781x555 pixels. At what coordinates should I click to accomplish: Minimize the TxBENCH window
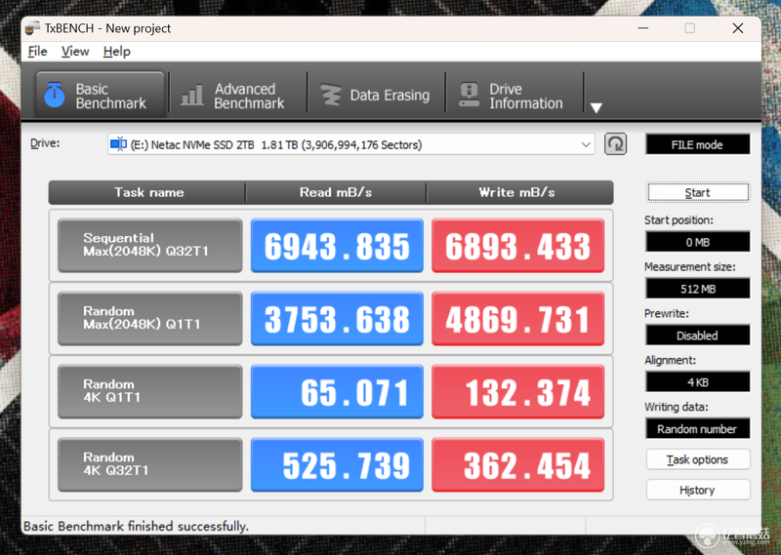[643, 28]
